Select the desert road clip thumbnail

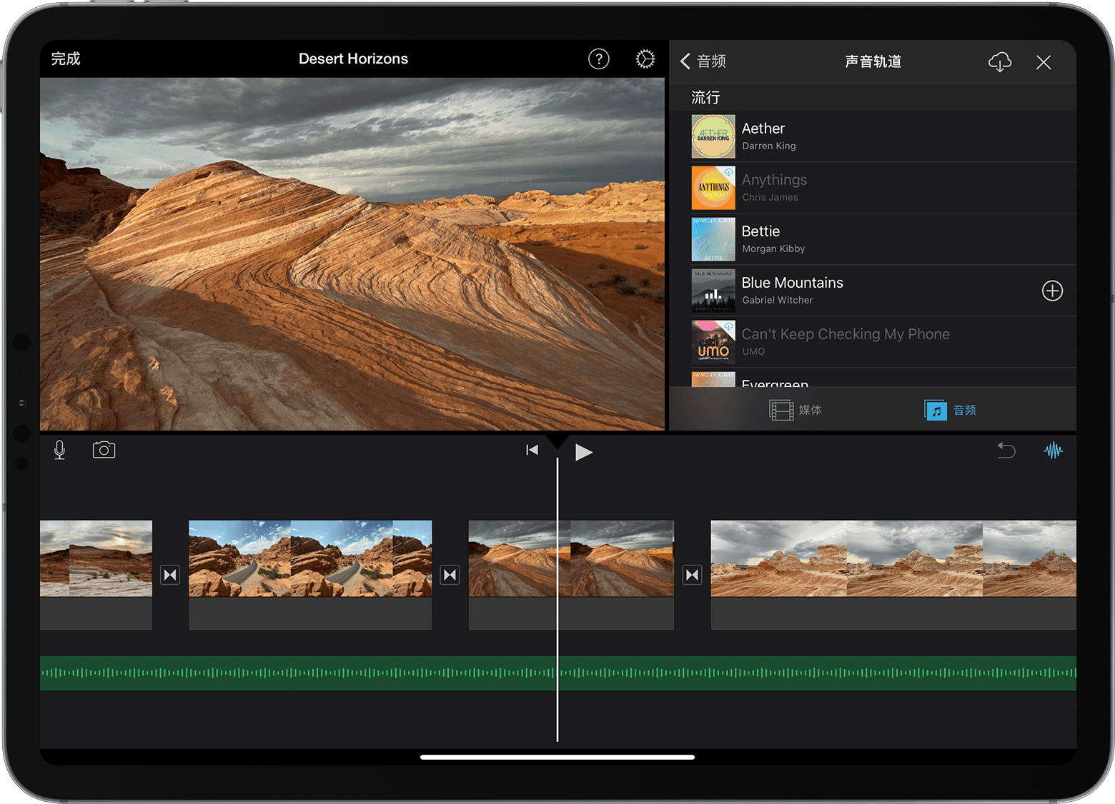[x=309, y=558]
